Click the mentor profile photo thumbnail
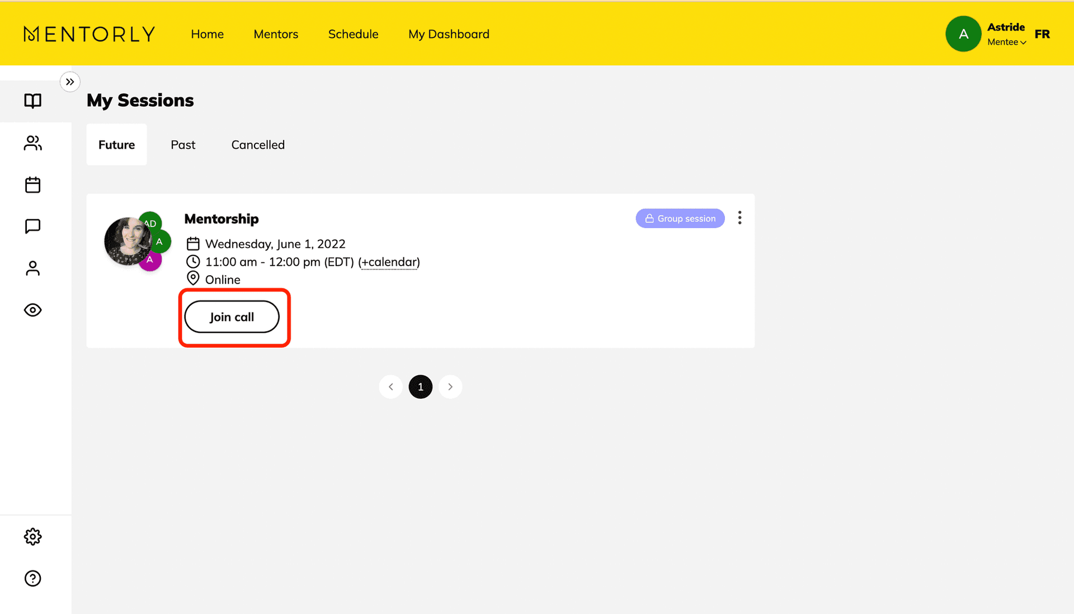 pos(126,242)
